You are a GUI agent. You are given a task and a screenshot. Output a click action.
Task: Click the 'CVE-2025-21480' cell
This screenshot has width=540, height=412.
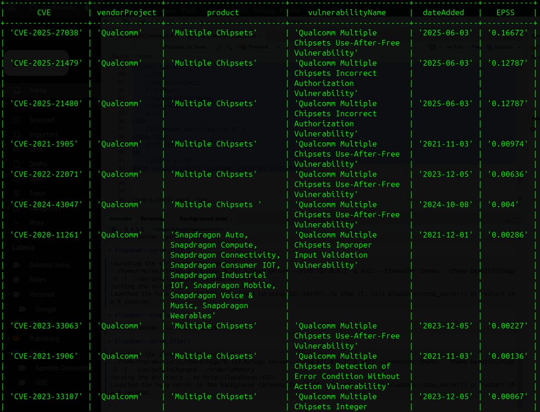(46, 103)
